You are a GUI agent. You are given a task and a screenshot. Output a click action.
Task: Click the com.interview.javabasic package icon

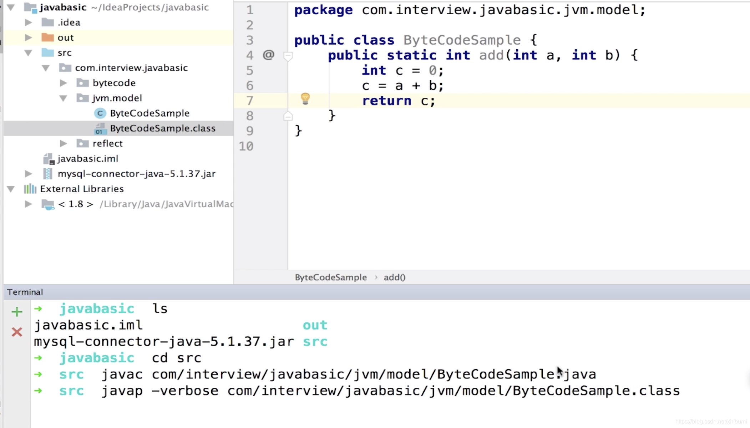(x=65, y=68)
